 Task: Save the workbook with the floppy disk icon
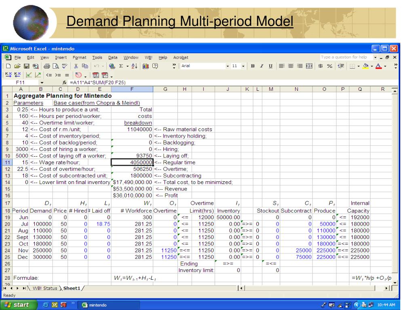coord(26,66)
